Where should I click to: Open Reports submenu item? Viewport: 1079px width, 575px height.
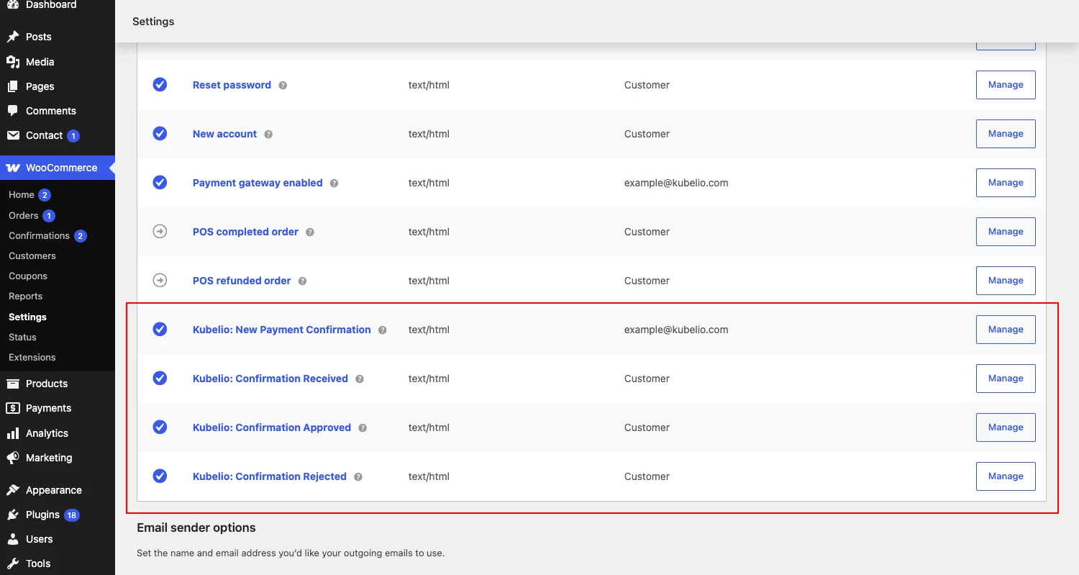coord(26,296)
